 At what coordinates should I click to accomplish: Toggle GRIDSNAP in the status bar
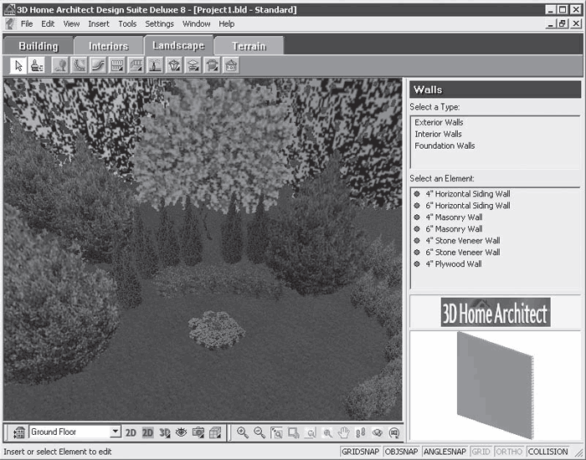pyautogui.click(x=360, y=452)
